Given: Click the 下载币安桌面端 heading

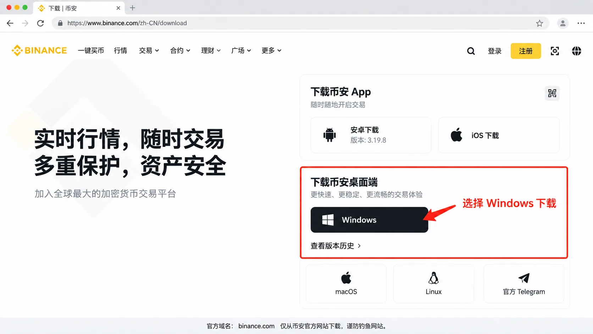Looking at the screenshot, I should tap(344, 182).
